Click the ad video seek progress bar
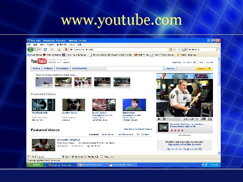The height and width of the screenshot is (182, 243). coord(172,119)
